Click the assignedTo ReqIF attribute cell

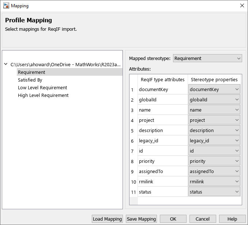pyautogui.click(x=163, y=171)
